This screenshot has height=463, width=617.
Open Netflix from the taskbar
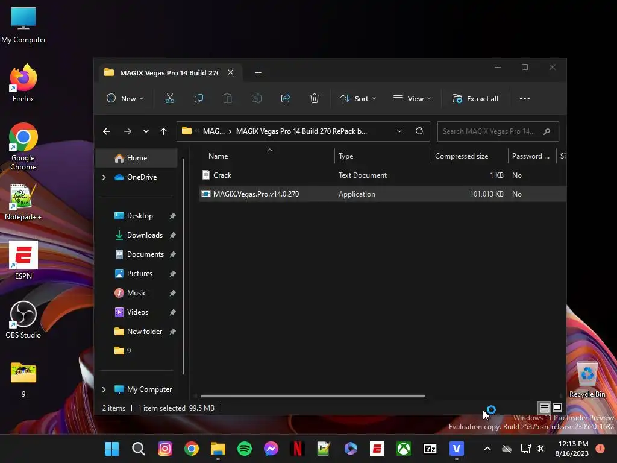(x=298, y=449)
